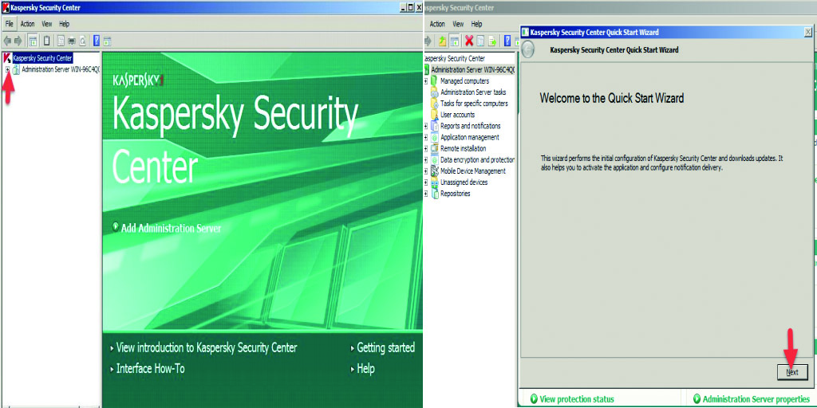Screen dimensions: 817x408
Task: Click the Repositories icon in the tree
Action: (434, 194)
